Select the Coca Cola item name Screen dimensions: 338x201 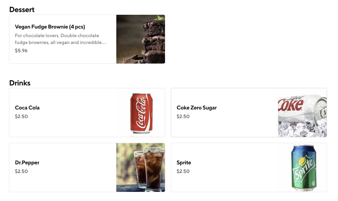click(x=27, y=108)
